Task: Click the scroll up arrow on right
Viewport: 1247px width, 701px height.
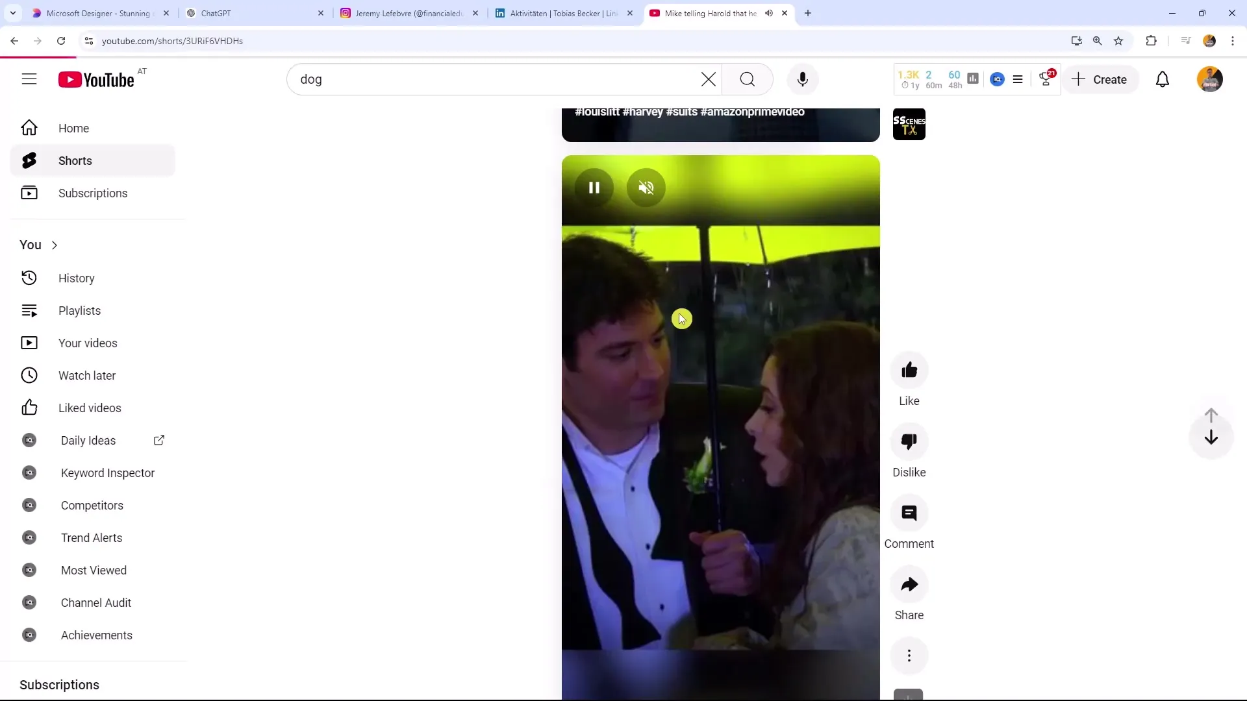Action: click(1215, 415)
